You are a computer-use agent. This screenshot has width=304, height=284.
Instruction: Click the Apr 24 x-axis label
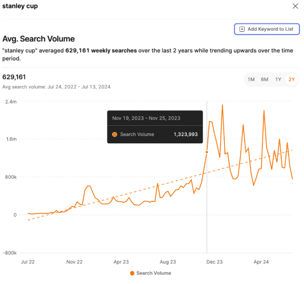click(261, 262)
